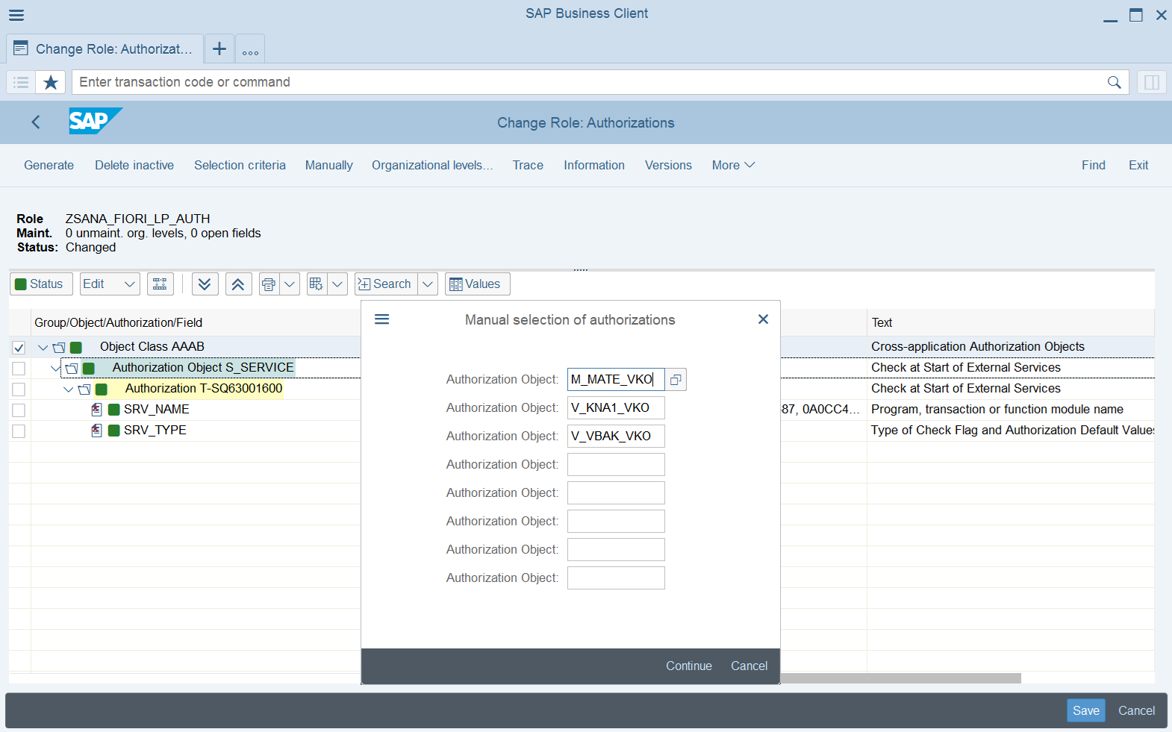Close the Manual selection dialog
1172x732 pixels.
click(763, 319)
